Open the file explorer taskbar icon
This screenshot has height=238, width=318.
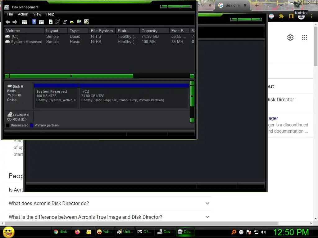[x=89, y=232]
